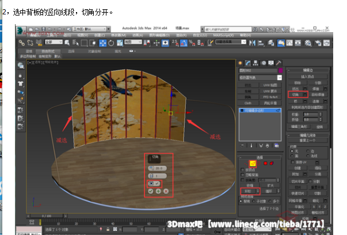
Task: Open the 修改器列表 modifier list dropdown
Action: point(260,78)
